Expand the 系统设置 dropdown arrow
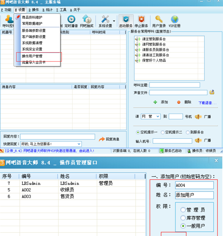Viewport: 223px width, 236px height. (x=114, y=21)
